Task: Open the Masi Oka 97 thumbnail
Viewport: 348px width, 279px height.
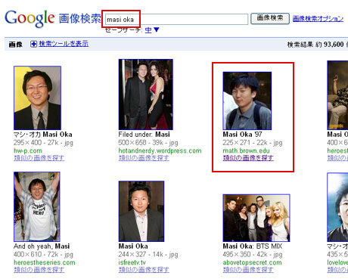Action: [247, 101]
